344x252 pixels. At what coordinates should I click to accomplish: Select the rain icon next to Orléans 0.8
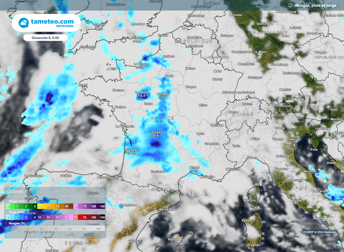click(160, 98)
